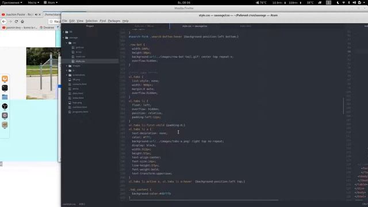The image size is (368, 207).
Task: Open the yasmin levy bookmark
Action: 20,28
